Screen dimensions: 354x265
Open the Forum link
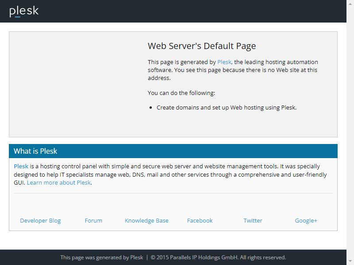[93, 220]
